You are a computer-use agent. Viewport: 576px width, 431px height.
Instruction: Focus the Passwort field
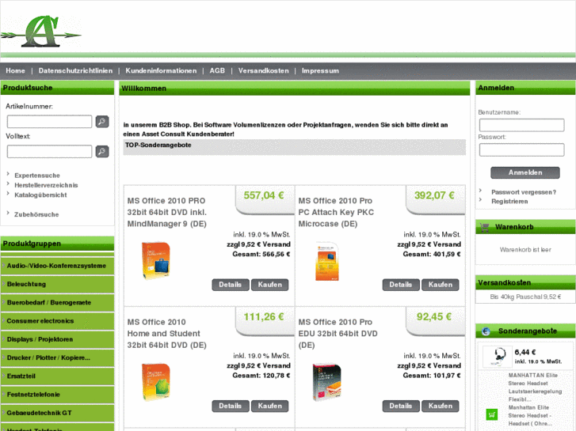click(521, 149)
